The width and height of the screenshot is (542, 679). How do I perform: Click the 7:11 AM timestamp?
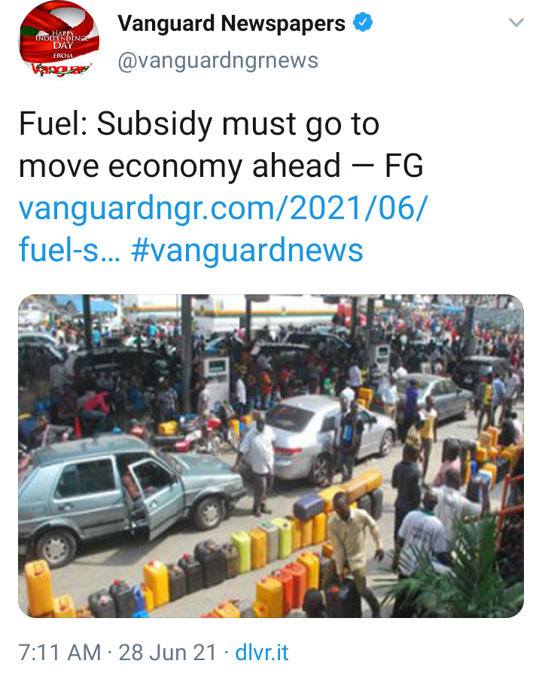(59, 652)
